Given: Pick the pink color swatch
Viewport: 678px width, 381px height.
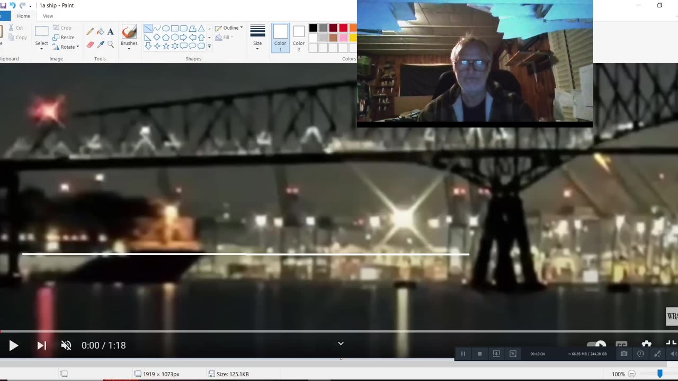Looking at the screenshot, I should [x=343, y=38].
